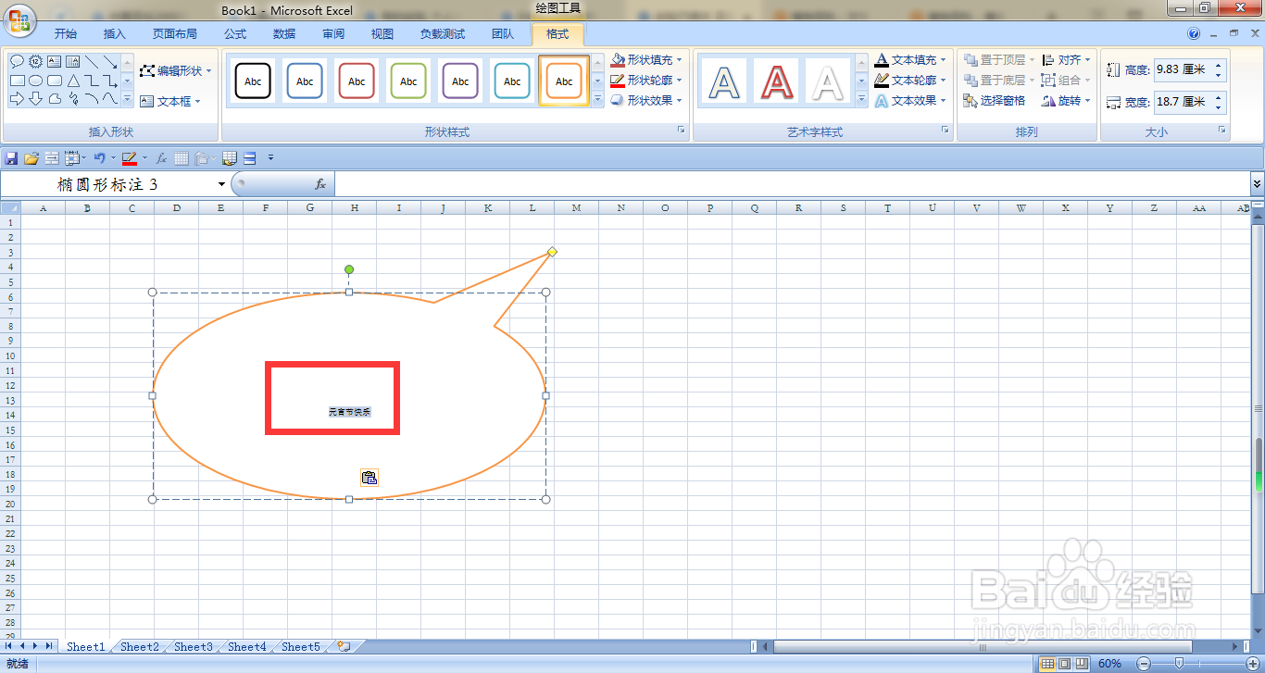Click the zoom out minus button

[1144, 664]
